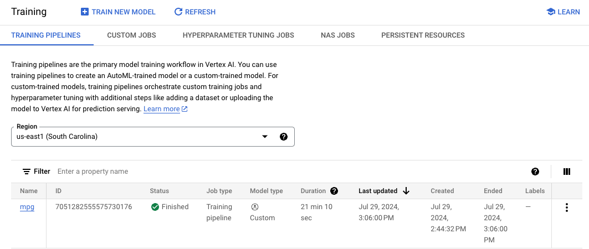Click the Training pipeline job type cell

(219, 212)
